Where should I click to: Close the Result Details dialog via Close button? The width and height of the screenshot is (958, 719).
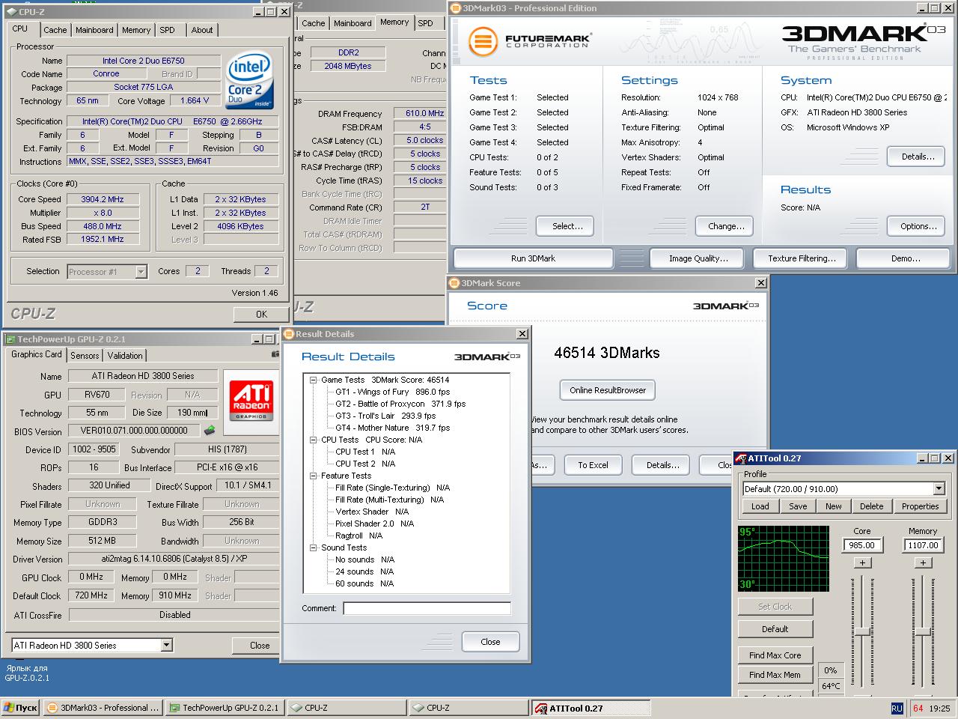coord(490,642)
